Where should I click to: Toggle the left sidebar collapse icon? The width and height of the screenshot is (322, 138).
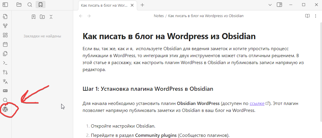[5, 5]
